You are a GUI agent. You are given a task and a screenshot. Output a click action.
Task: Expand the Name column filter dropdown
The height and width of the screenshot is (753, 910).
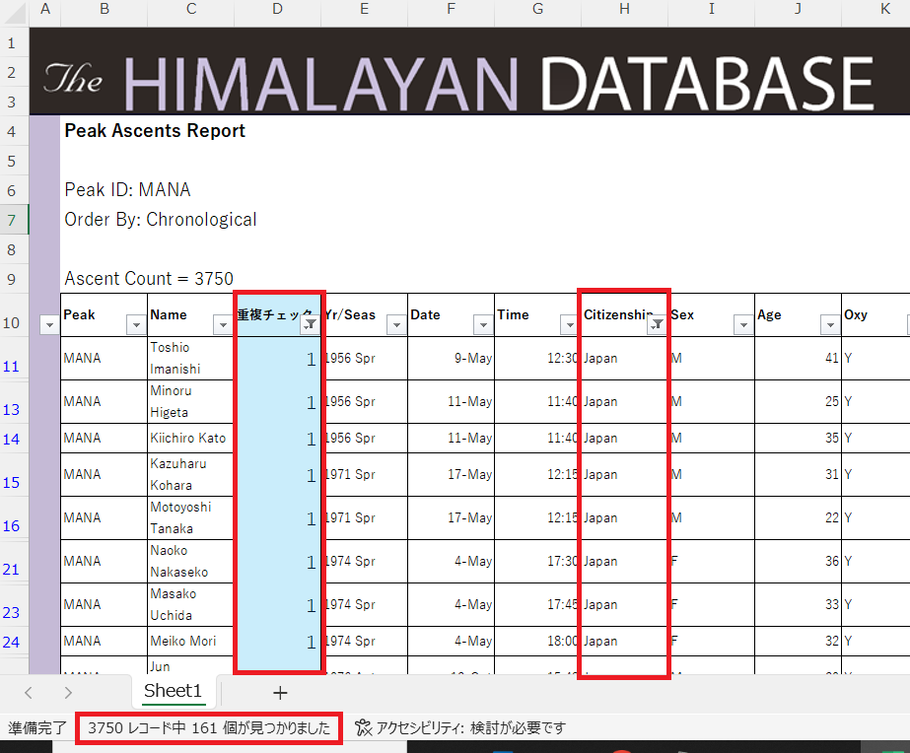tap(222, 324)
